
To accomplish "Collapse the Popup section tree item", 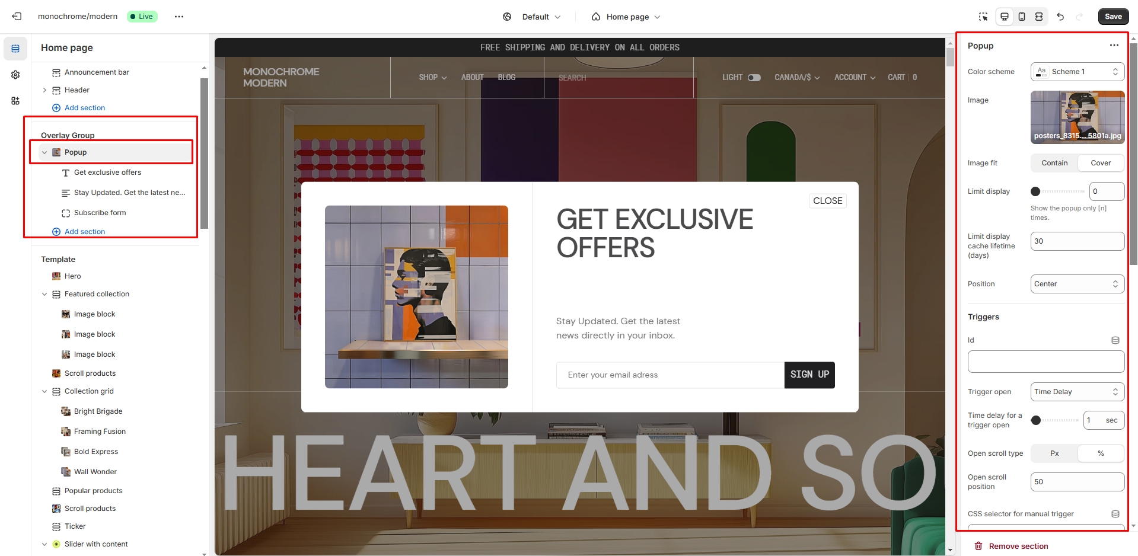I will [44, 152].
